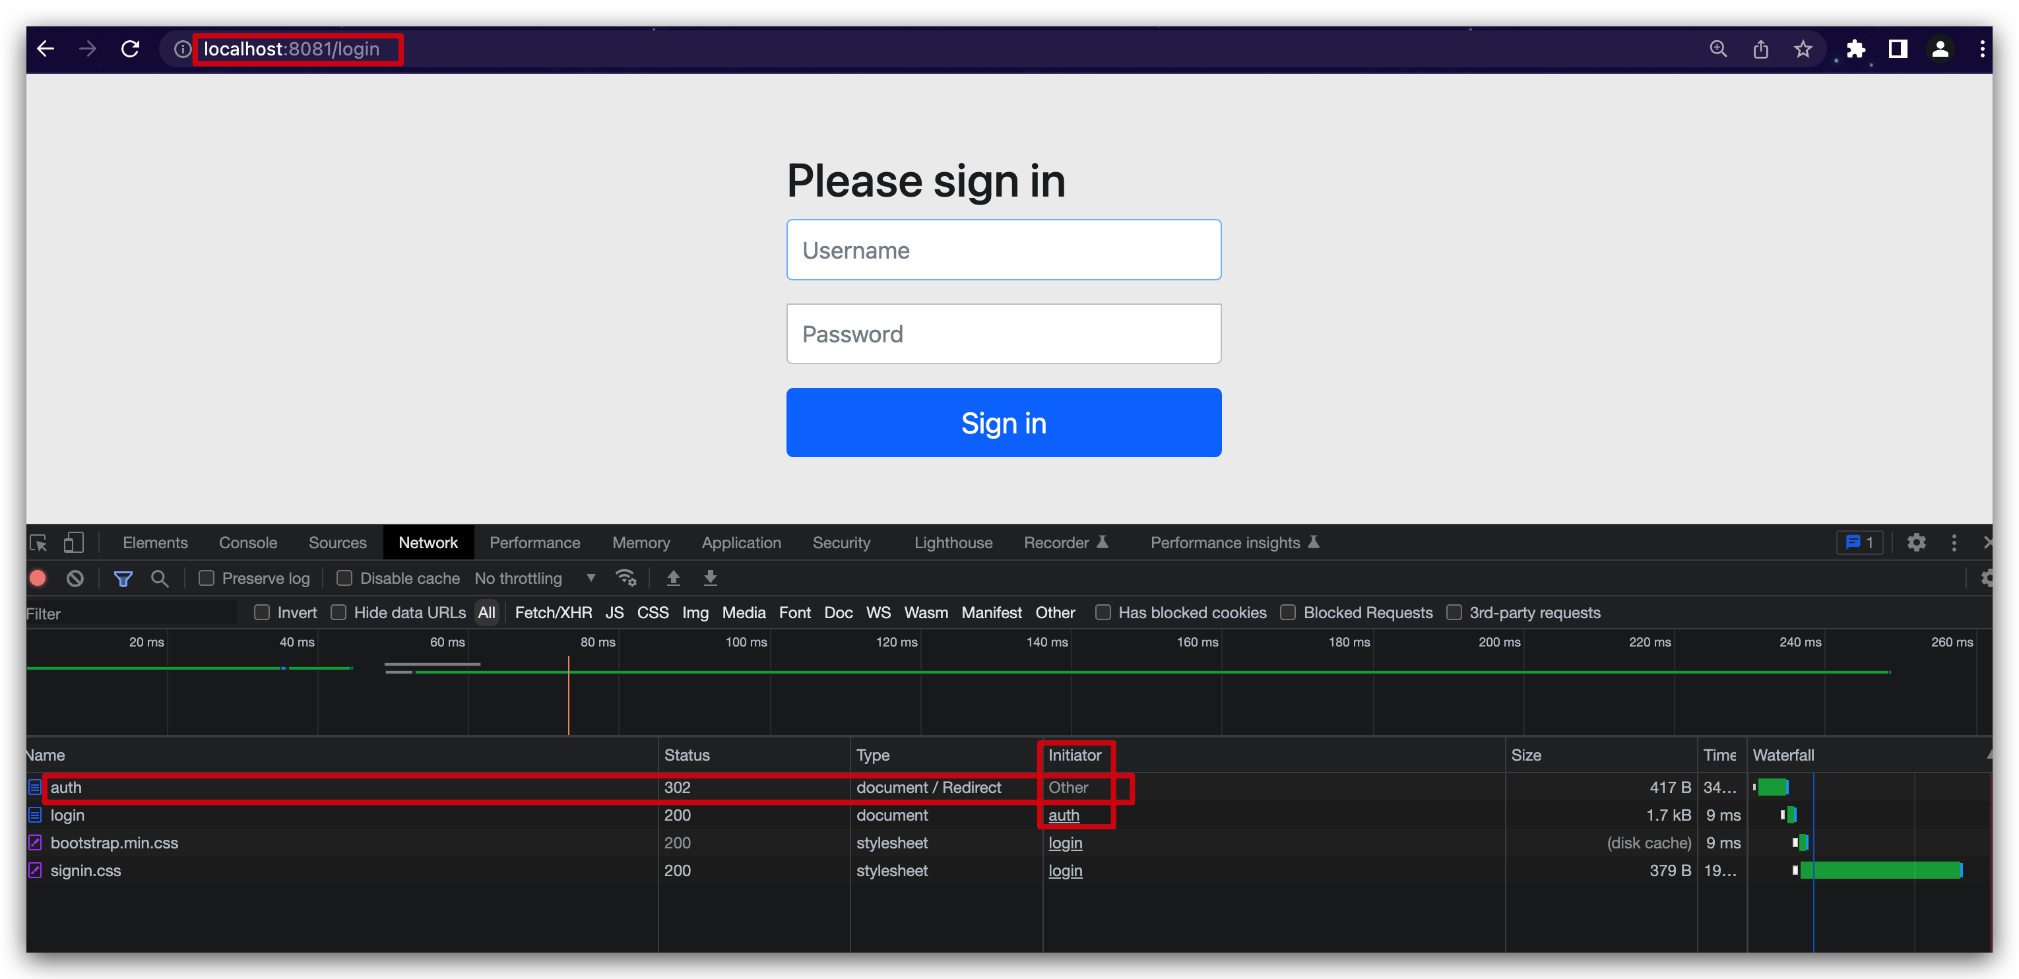Switch to the Application tab
Viewport: 2019px width, 979px height.
(x=741, y=542)
